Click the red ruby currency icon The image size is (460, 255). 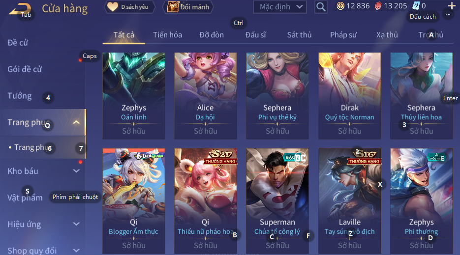pyautogui.click(x=378, y=6)
